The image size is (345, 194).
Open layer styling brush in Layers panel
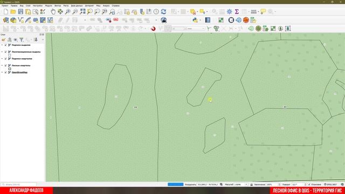tap(3, 40)
